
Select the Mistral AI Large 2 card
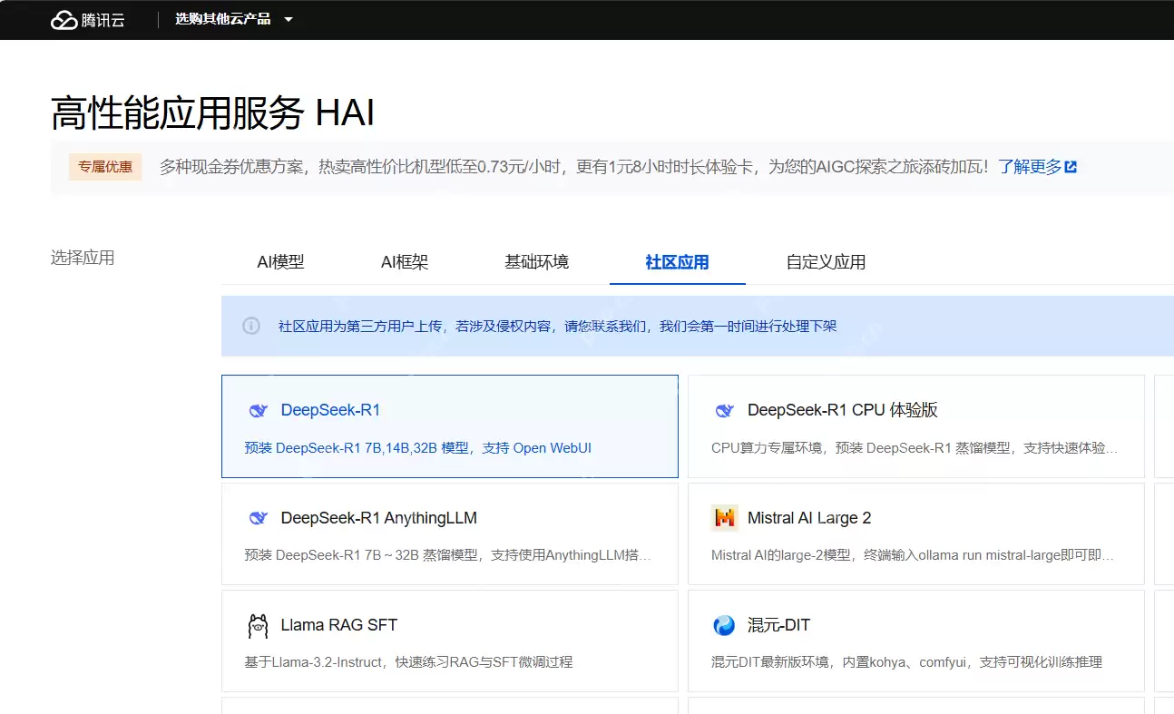pos(915,533)
